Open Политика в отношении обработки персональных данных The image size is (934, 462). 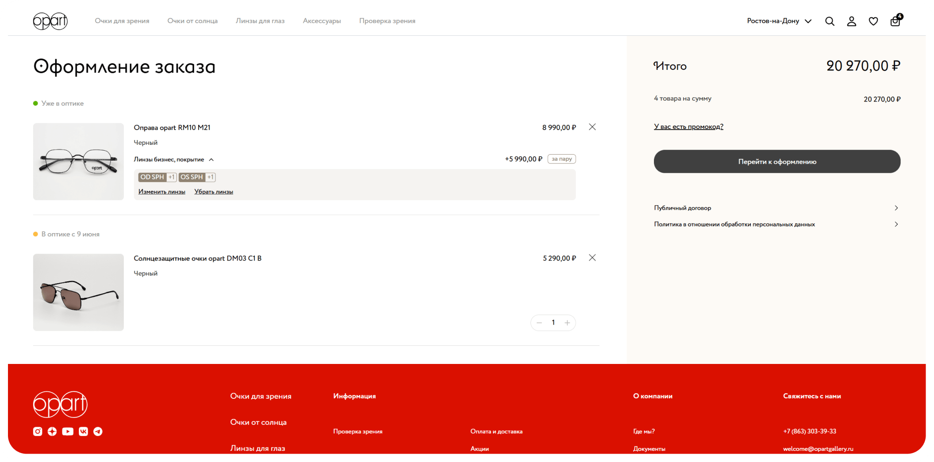pyautogui.click(x=776, y=224)
